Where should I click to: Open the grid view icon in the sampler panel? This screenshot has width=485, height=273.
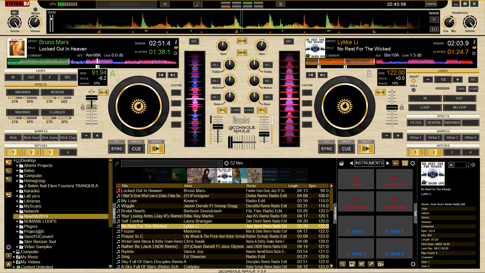[405, 163]
